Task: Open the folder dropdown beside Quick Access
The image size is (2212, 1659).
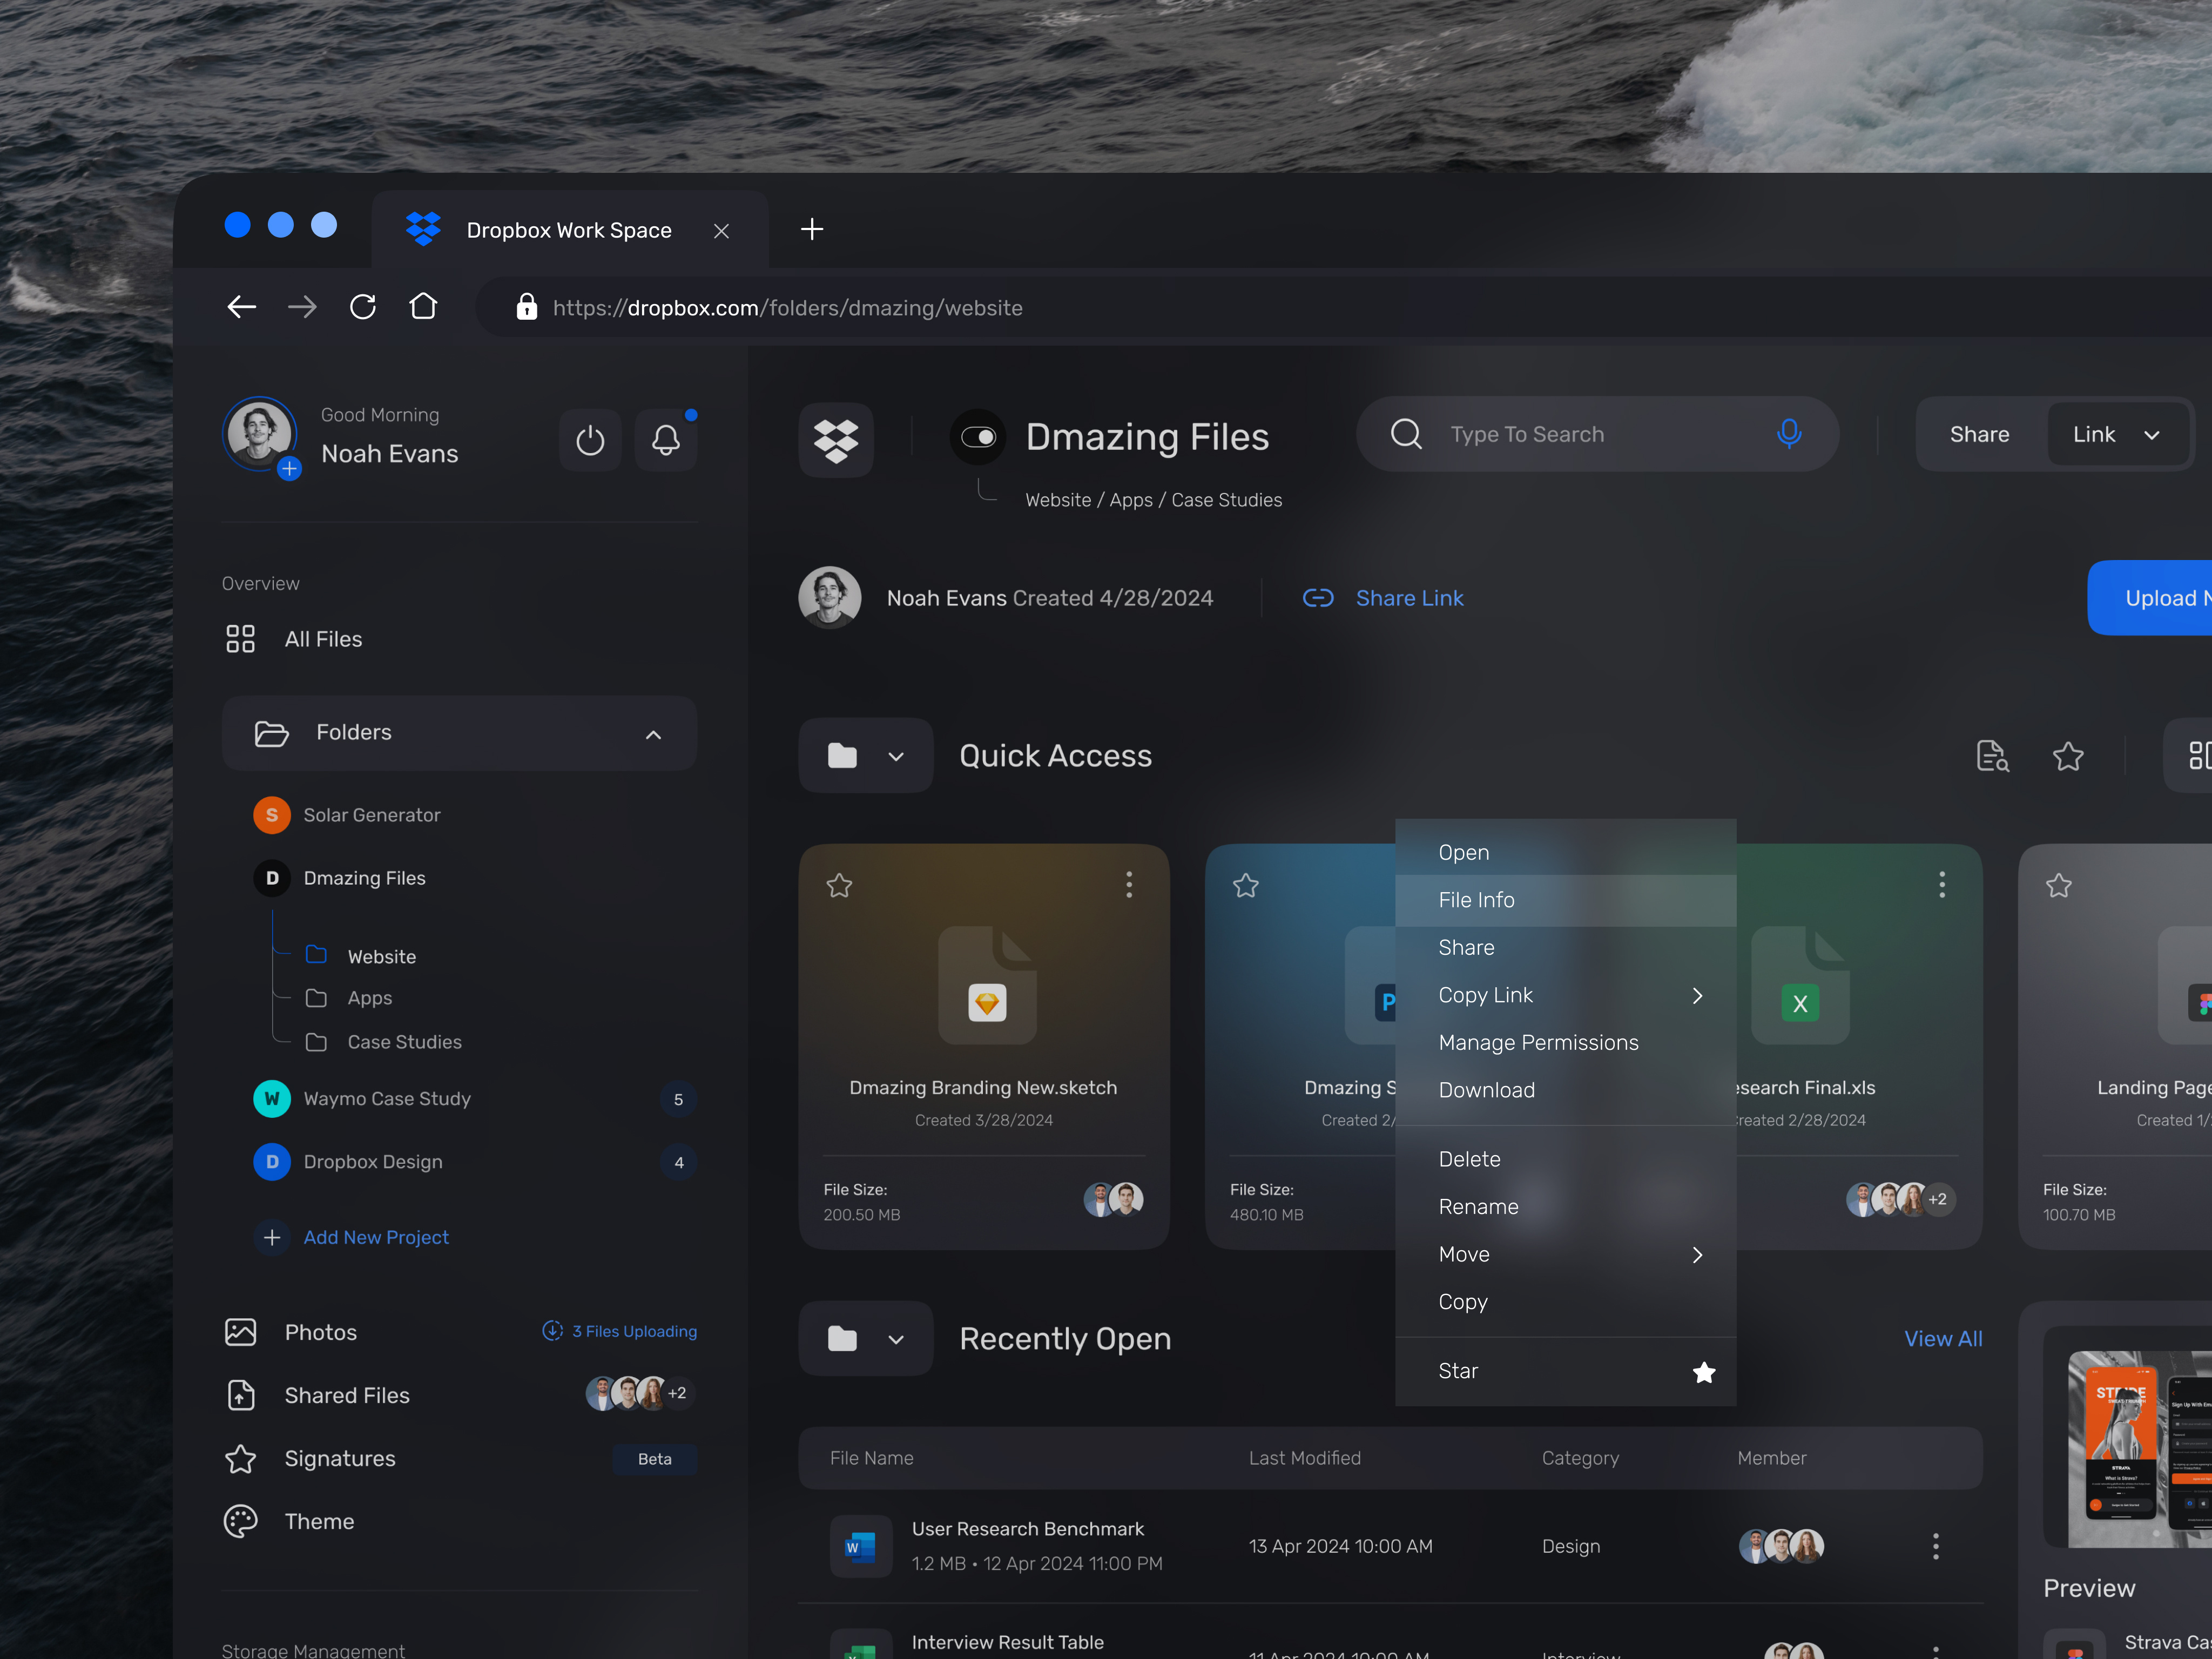Action: coord(895,756)
